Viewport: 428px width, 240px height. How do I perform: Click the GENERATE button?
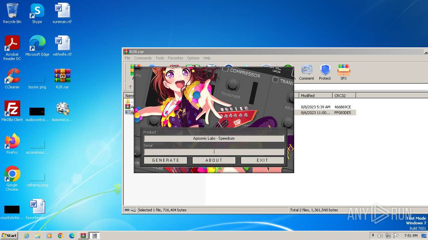click(x=166, y=160)
